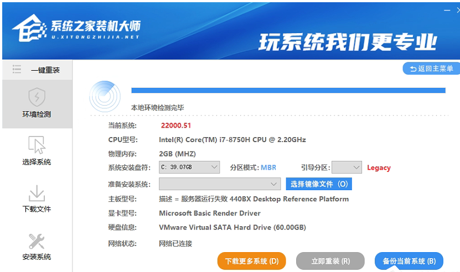Click the blue detection progress bar
This screenshot has width=460, height=272.
(288, 90)
